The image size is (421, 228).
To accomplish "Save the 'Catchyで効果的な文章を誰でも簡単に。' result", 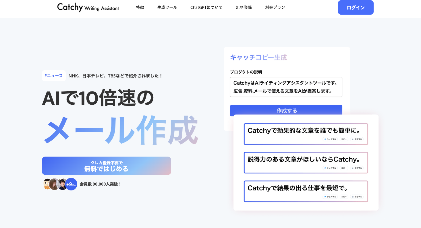I will click(357, 139).
